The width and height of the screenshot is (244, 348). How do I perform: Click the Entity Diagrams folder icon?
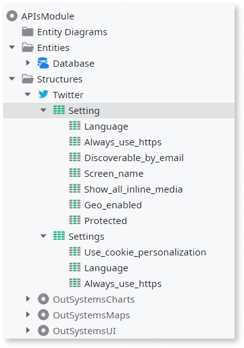[x=28, y=31]
